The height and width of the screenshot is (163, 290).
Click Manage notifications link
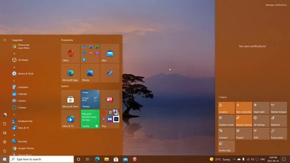coord(276,5)
